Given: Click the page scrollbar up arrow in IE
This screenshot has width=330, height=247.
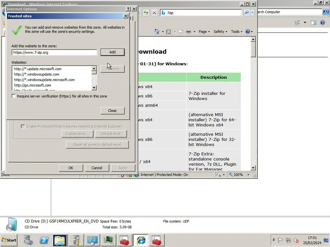Looking at the screenshot, I should 253,39.
